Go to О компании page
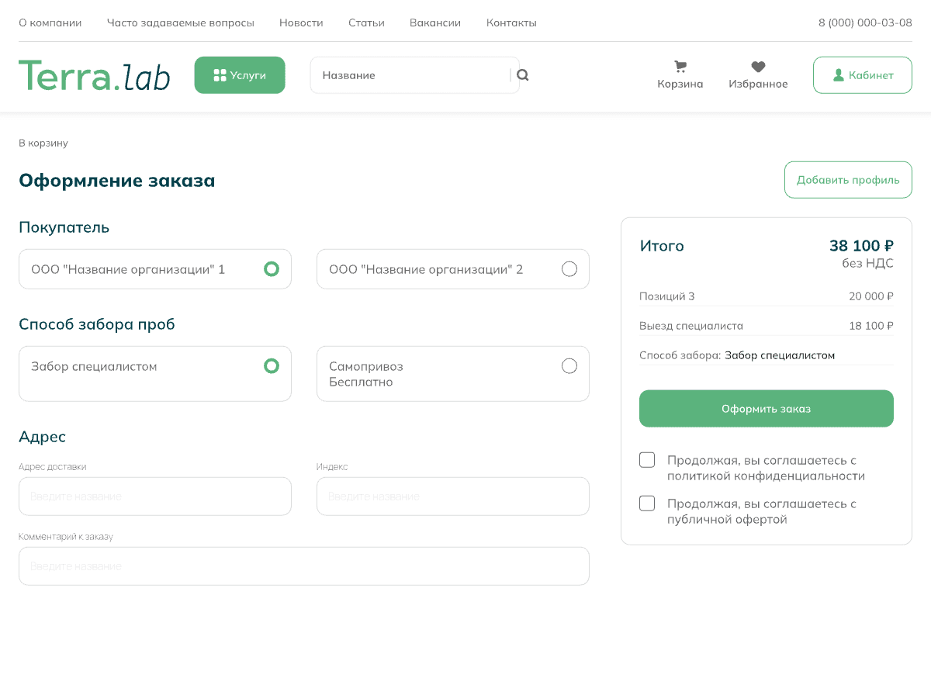Image resolution: width=931 pixels, height=685 pixels. (50, 22)
